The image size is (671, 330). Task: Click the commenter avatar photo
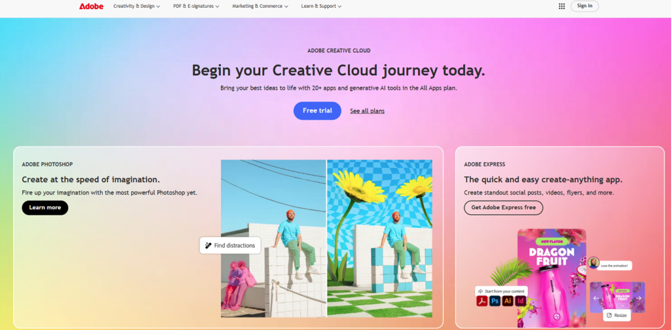pos(593,263)
